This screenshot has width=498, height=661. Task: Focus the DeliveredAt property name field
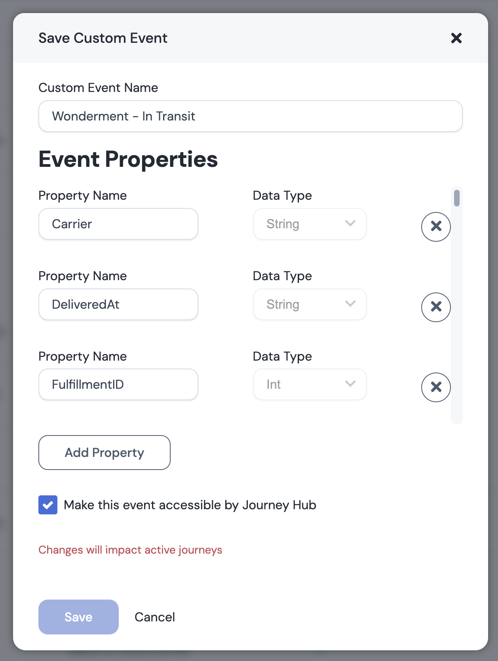(x=118, y=304)
